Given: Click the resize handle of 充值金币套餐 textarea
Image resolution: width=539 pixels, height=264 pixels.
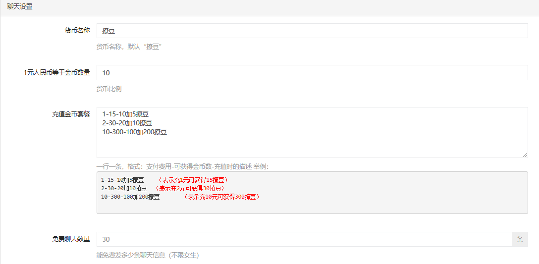Looking at the screenshot, I should pyautogui.click(x=525, y=155).
